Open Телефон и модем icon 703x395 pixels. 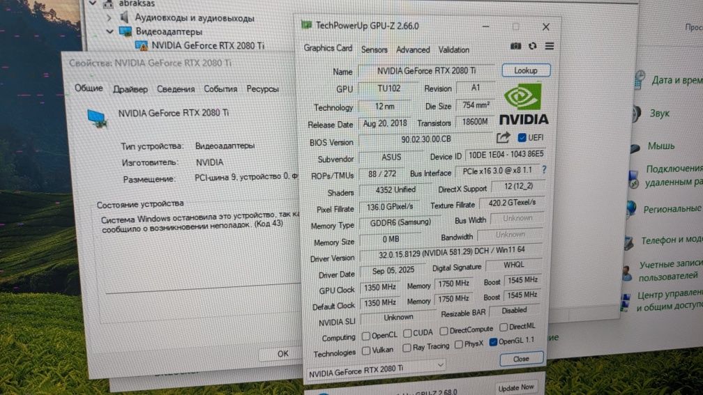pyautogui.click(x=628, y=242)
